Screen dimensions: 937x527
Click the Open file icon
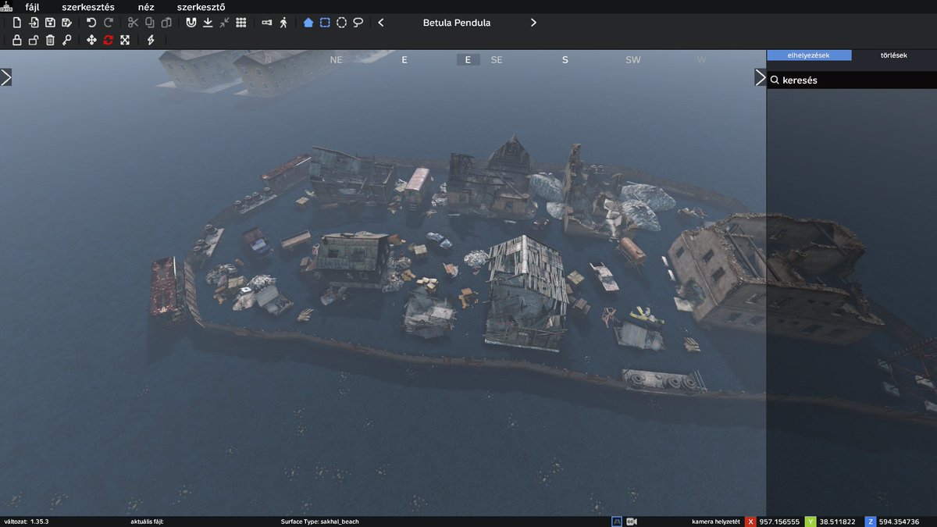(x=34, y=23)
